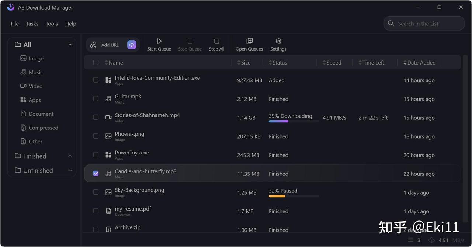Click the video camera icon of Stories-of-Shahnameh.mp4
The height and width of the screenshot is (247, 472).
pyautogui.click(x=108, y=118)
